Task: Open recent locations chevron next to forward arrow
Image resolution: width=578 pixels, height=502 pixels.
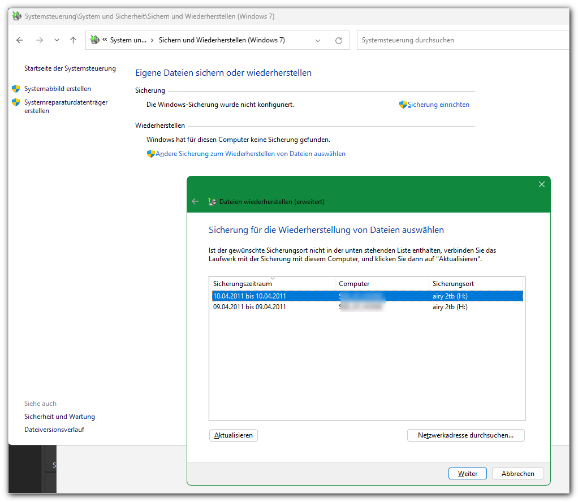Action: (x=57, y=40)
